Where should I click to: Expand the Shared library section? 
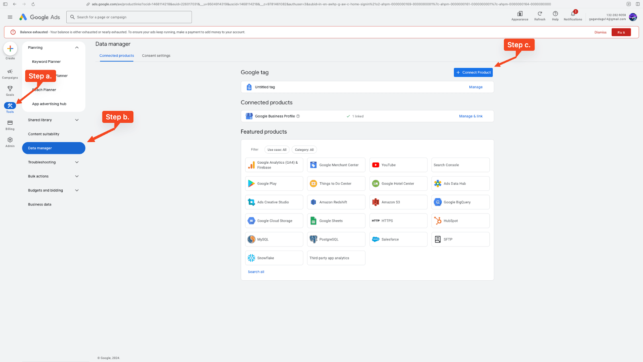[77, 120]
